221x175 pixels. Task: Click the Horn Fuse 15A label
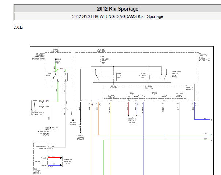tap(58, 61)
